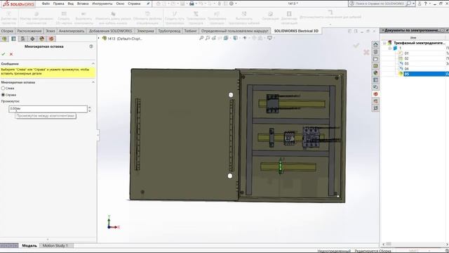Click confirmation corner red X in viewport
The image size is (449, 253).
[x=366, y=52]
